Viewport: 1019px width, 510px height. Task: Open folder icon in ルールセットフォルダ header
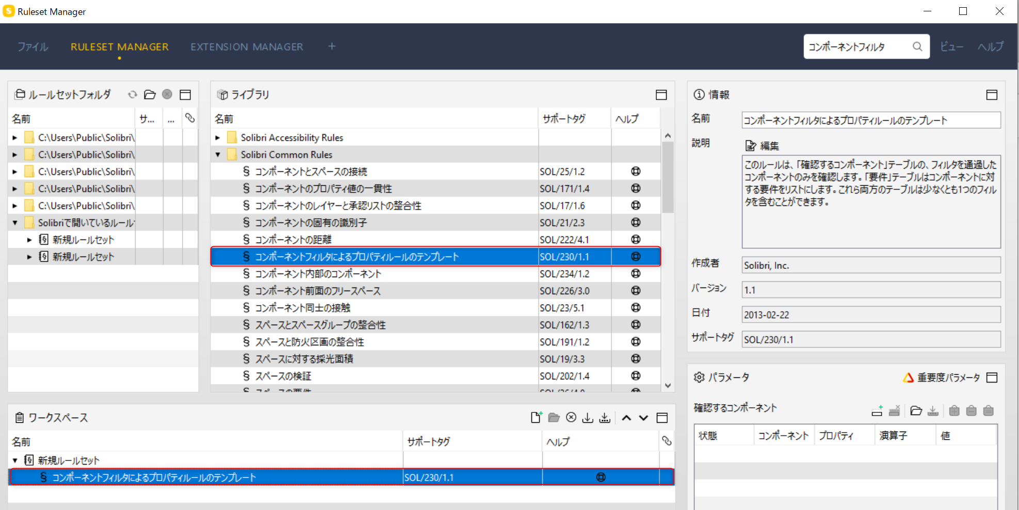pos(150,94)
